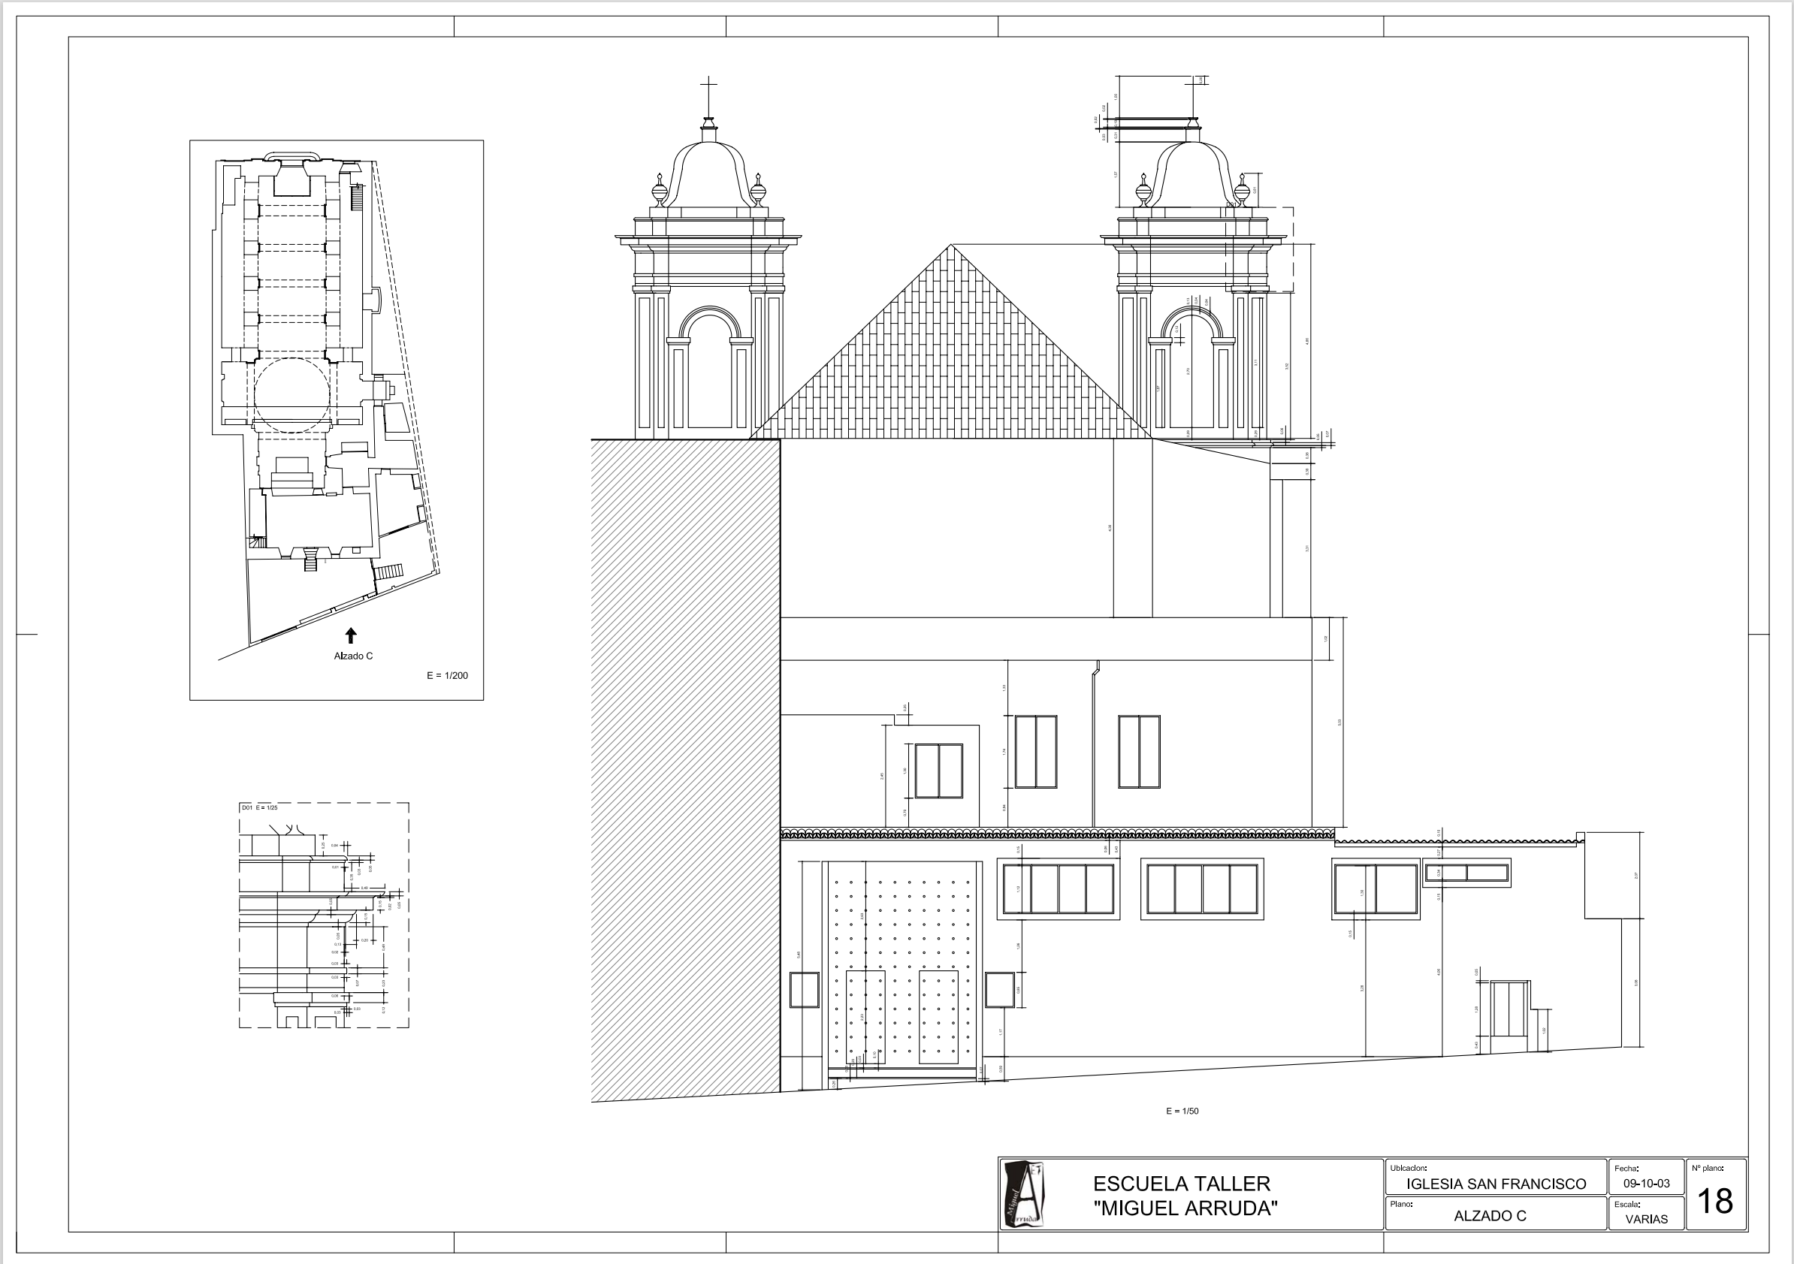Viewport: 1794px width, 1264px height.
Task: Click the small square window right of door
Action: (x=999, y=990)
